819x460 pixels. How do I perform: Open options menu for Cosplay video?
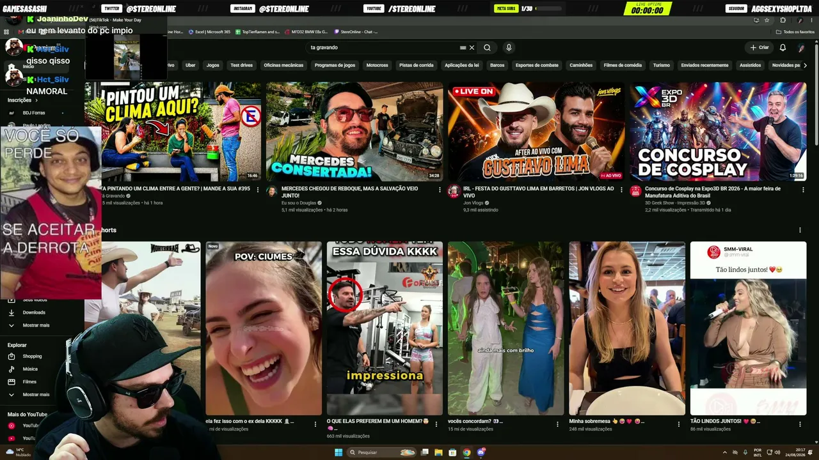tap(802, 190)
